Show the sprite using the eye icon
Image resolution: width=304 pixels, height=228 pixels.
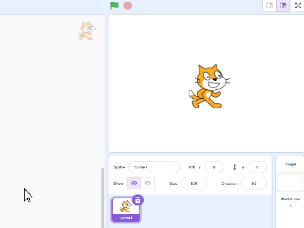[134, 183]
